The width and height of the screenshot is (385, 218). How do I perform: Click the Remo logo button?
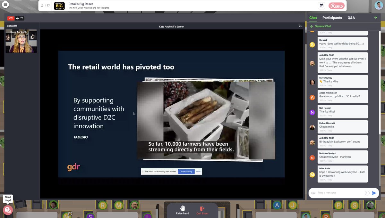click(336, 5)
